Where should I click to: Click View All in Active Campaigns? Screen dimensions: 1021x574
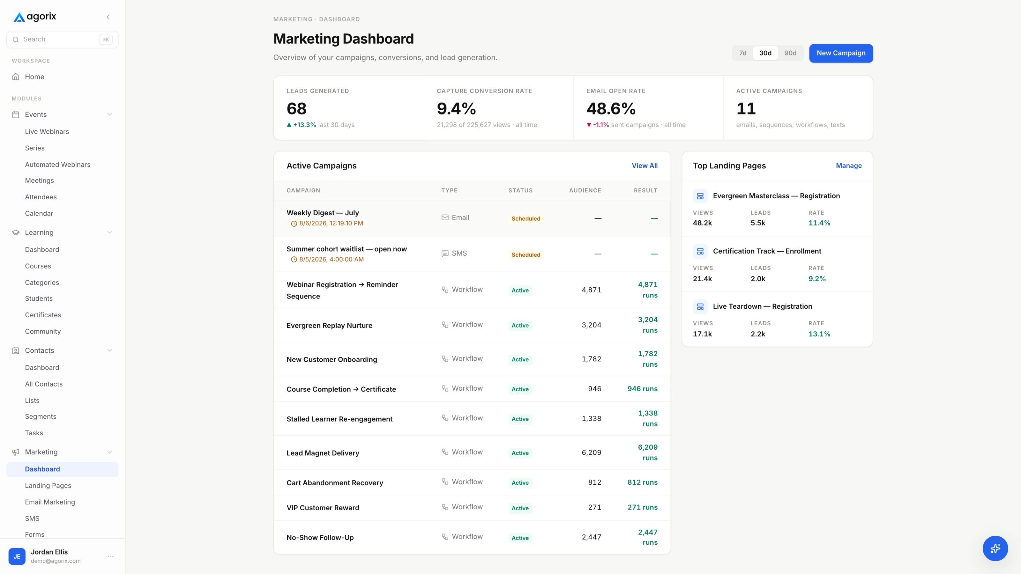[x=645, y=166]
